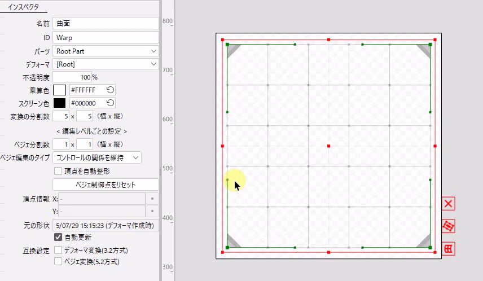
Task: Click the red square grid deformer icon
Action: tap(449, 248)
